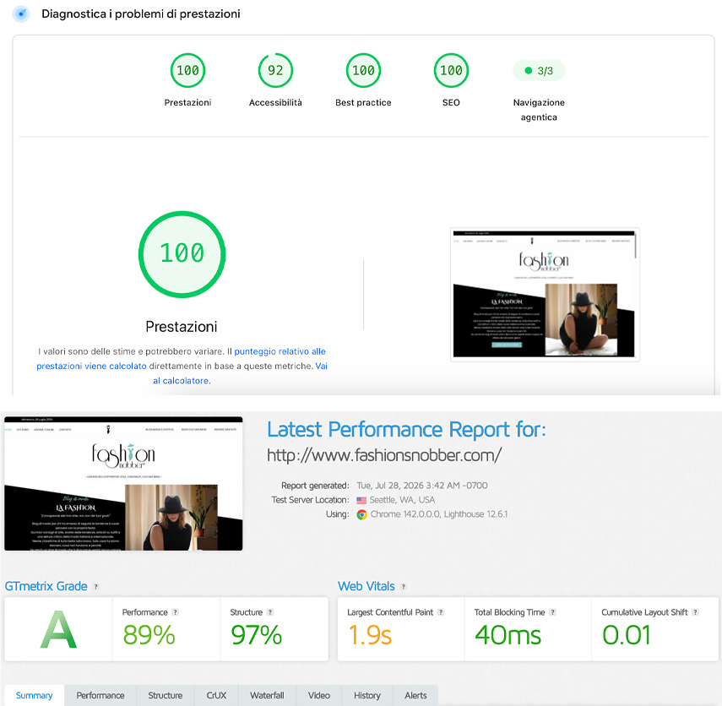The width and height of the screenshot is (722, 706).
Task: Click the fashionsnobber.com URL in the report
Action: pyautogui.click(x=384, y=455)
